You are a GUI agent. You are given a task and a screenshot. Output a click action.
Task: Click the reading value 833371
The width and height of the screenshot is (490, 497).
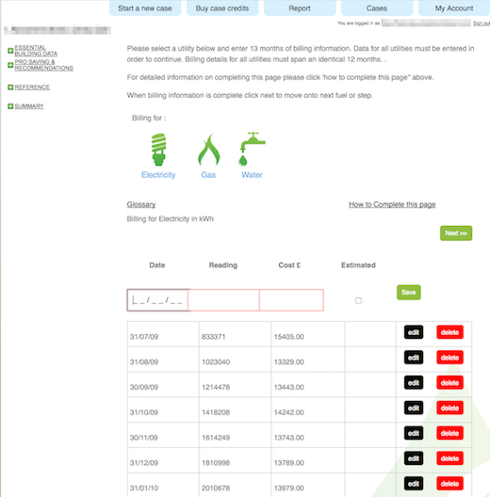point(214,337)
